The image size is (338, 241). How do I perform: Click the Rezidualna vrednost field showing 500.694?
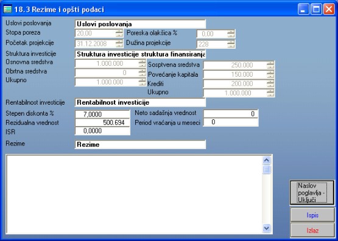click(102, 122)
